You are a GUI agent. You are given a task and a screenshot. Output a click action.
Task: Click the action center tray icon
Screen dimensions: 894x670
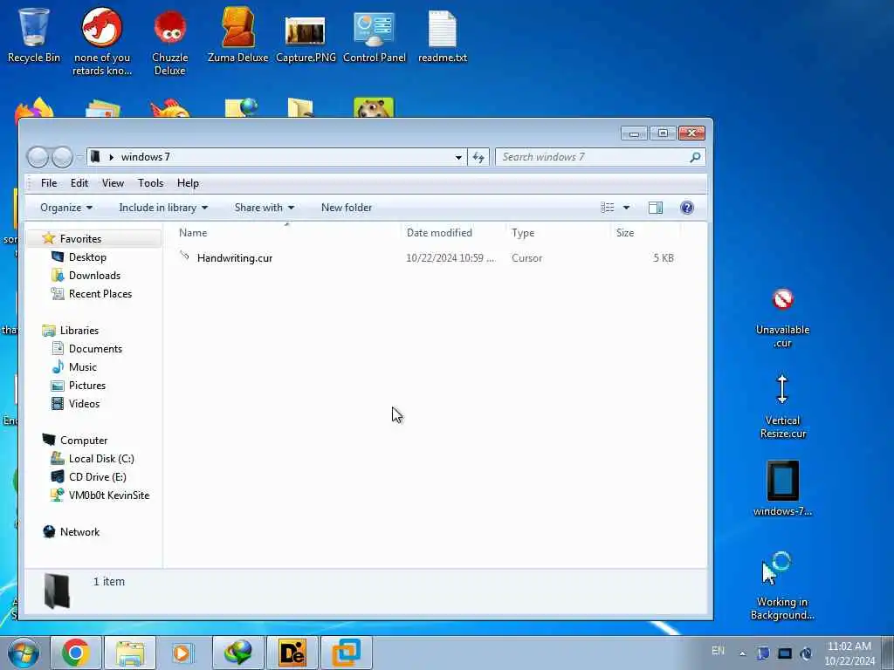[x=763, y=653]
